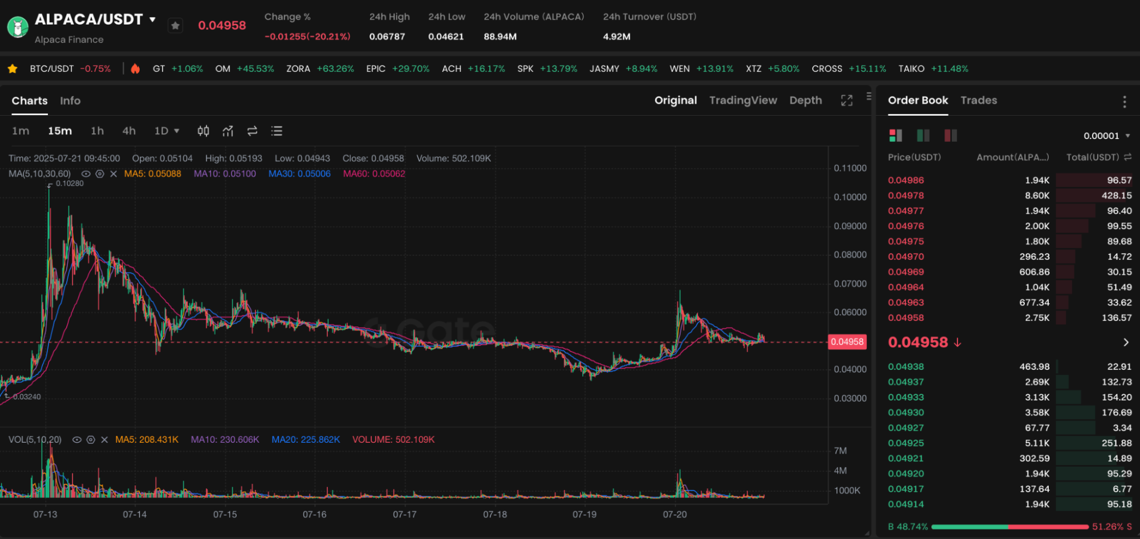This screenshot has height=539, width=1140.
Task: Click the MA60: 0.05062 indicator label
Action: coord(374,174)
